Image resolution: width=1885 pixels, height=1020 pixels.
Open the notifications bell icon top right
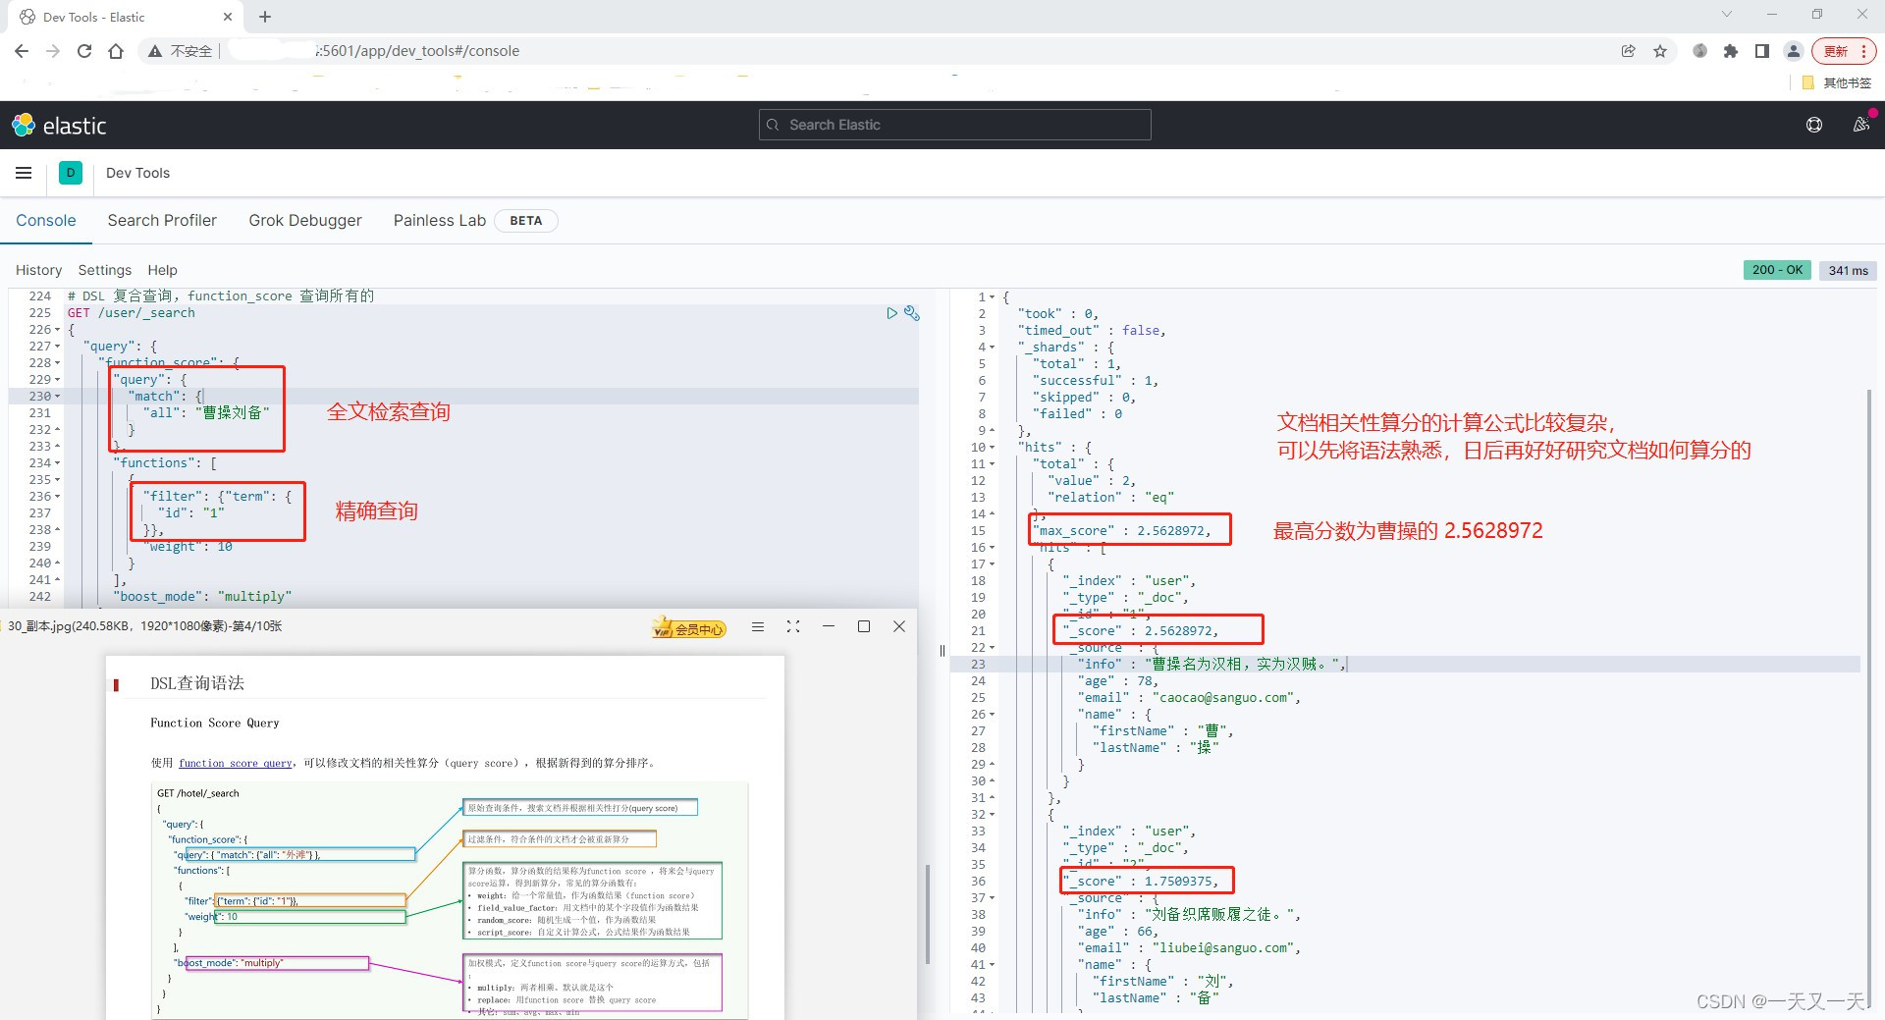[1862, 125]
